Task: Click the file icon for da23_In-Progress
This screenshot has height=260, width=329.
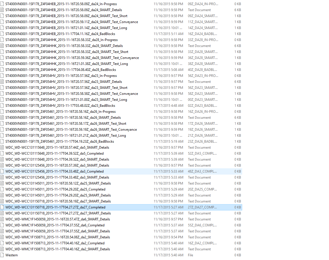Action: 2,75
